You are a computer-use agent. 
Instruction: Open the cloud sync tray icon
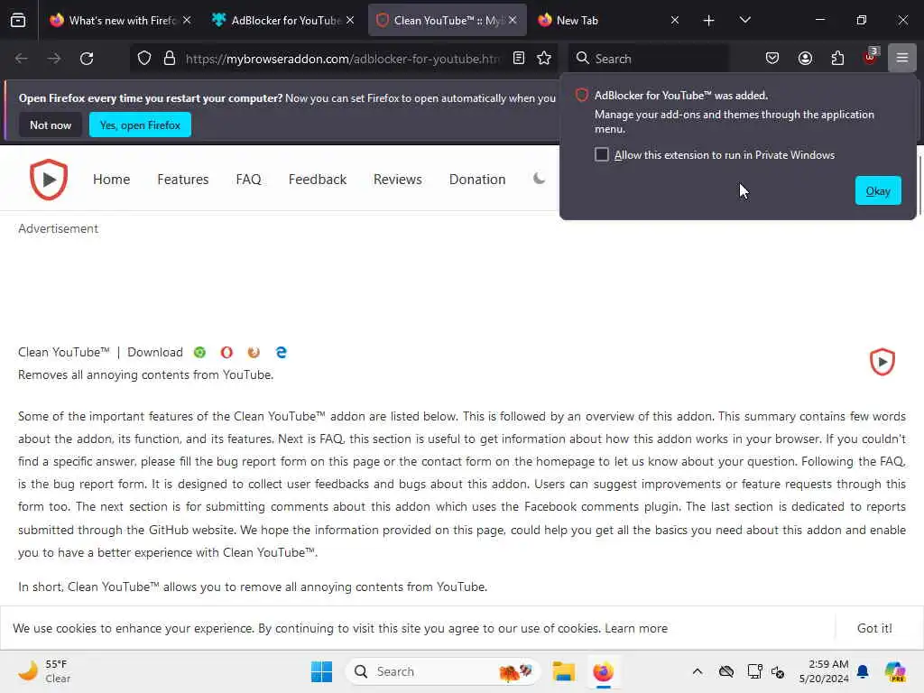[726, 671]
